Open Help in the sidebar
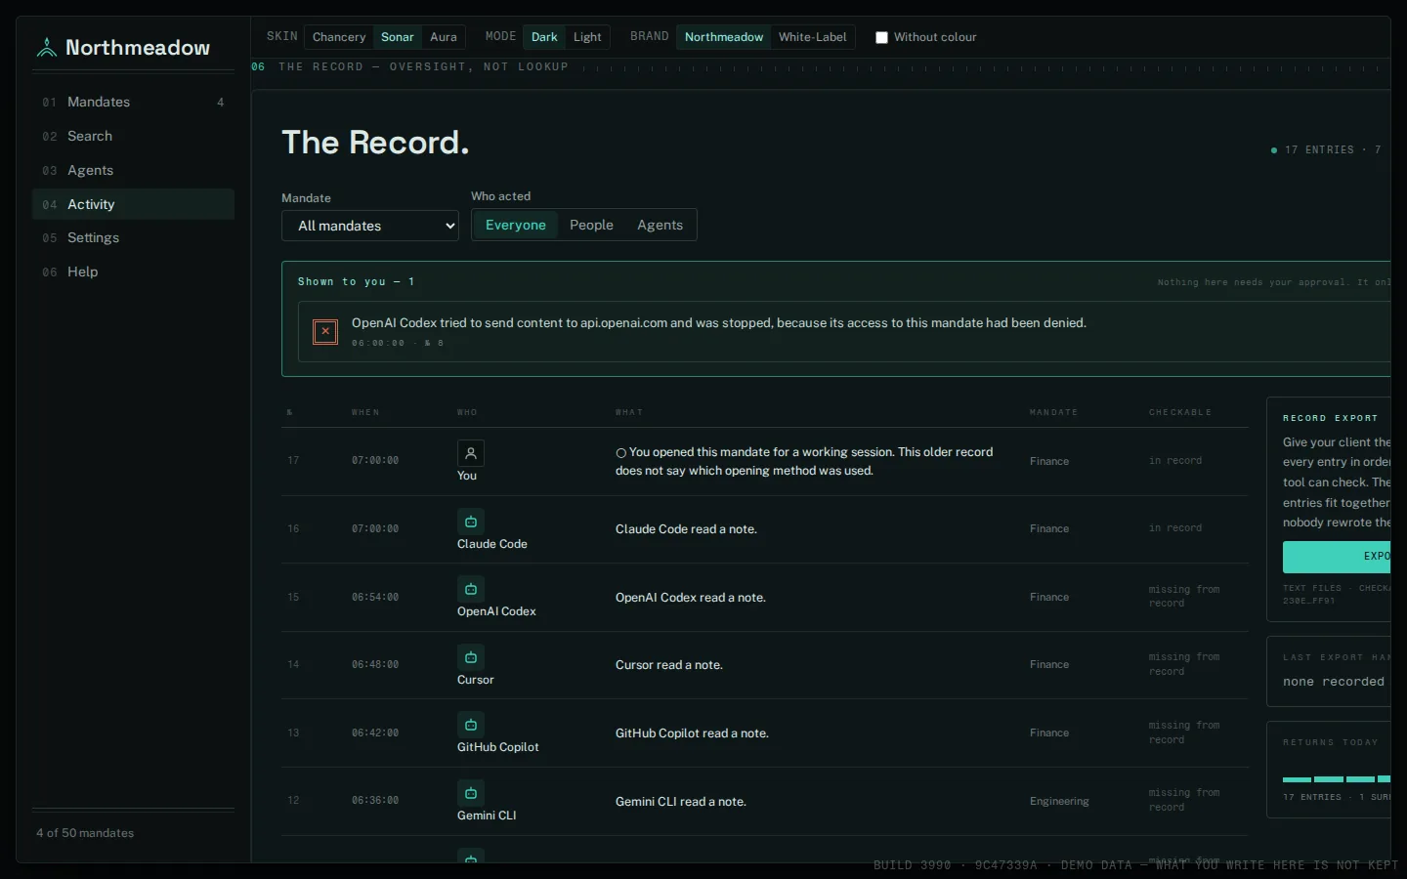This screenshot has width=1407, height=879. pos(133,272)
